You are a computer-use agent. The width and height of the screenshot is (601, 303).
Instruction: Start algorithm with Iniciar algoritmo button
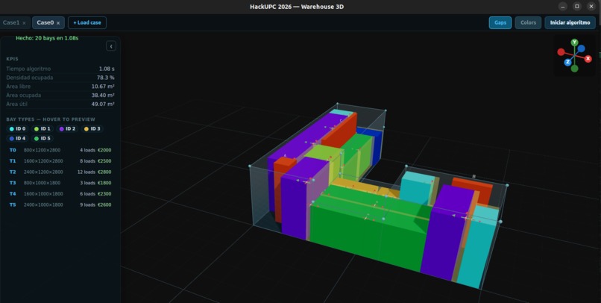click(570, 22)
